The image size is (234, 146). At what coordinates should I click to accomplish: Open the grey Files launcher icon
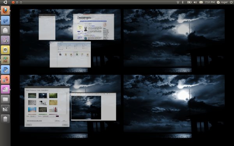coord(5,99)
